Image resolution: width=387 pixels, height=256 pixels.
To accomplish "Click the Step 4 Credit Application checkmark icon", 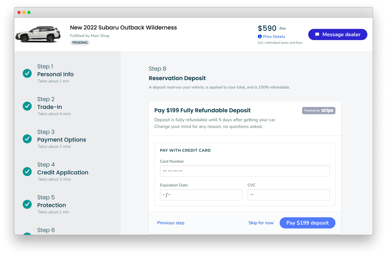I will pos(27,172).
